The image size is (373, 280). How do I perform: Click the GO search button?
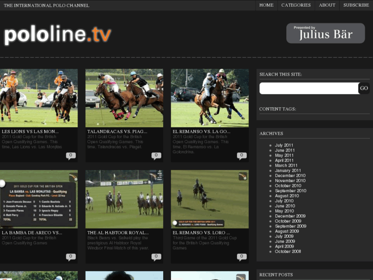tap(364, 88)
